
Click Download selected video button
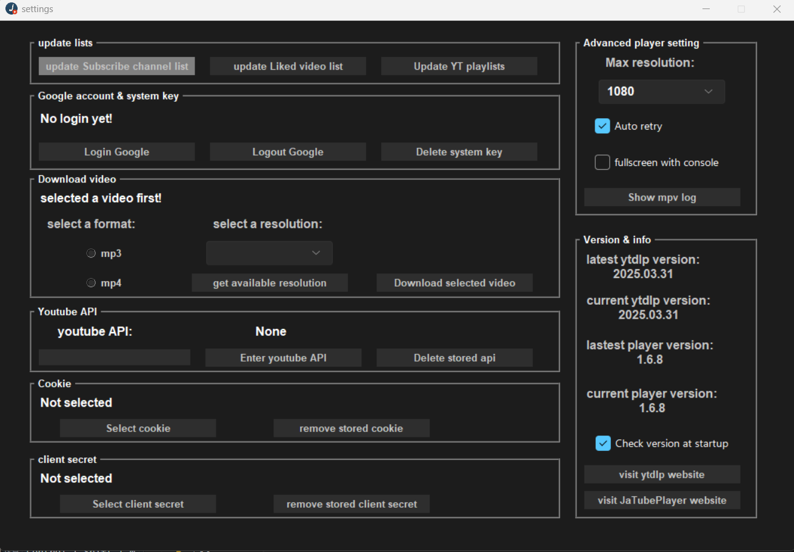tap(455, 282)
